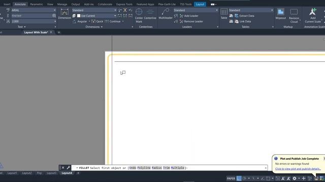
Task: Click the text height icon beside 2.000
Action: pyautogui.click(x=8, y=21)
